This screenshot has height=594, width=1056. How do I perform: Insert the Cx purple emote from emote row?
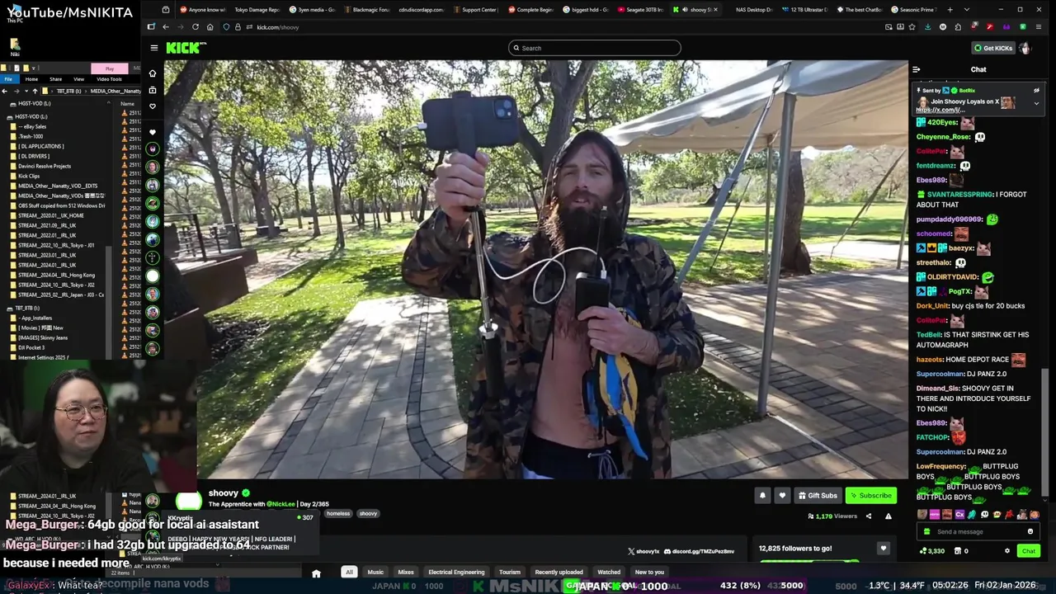(959, 515)
